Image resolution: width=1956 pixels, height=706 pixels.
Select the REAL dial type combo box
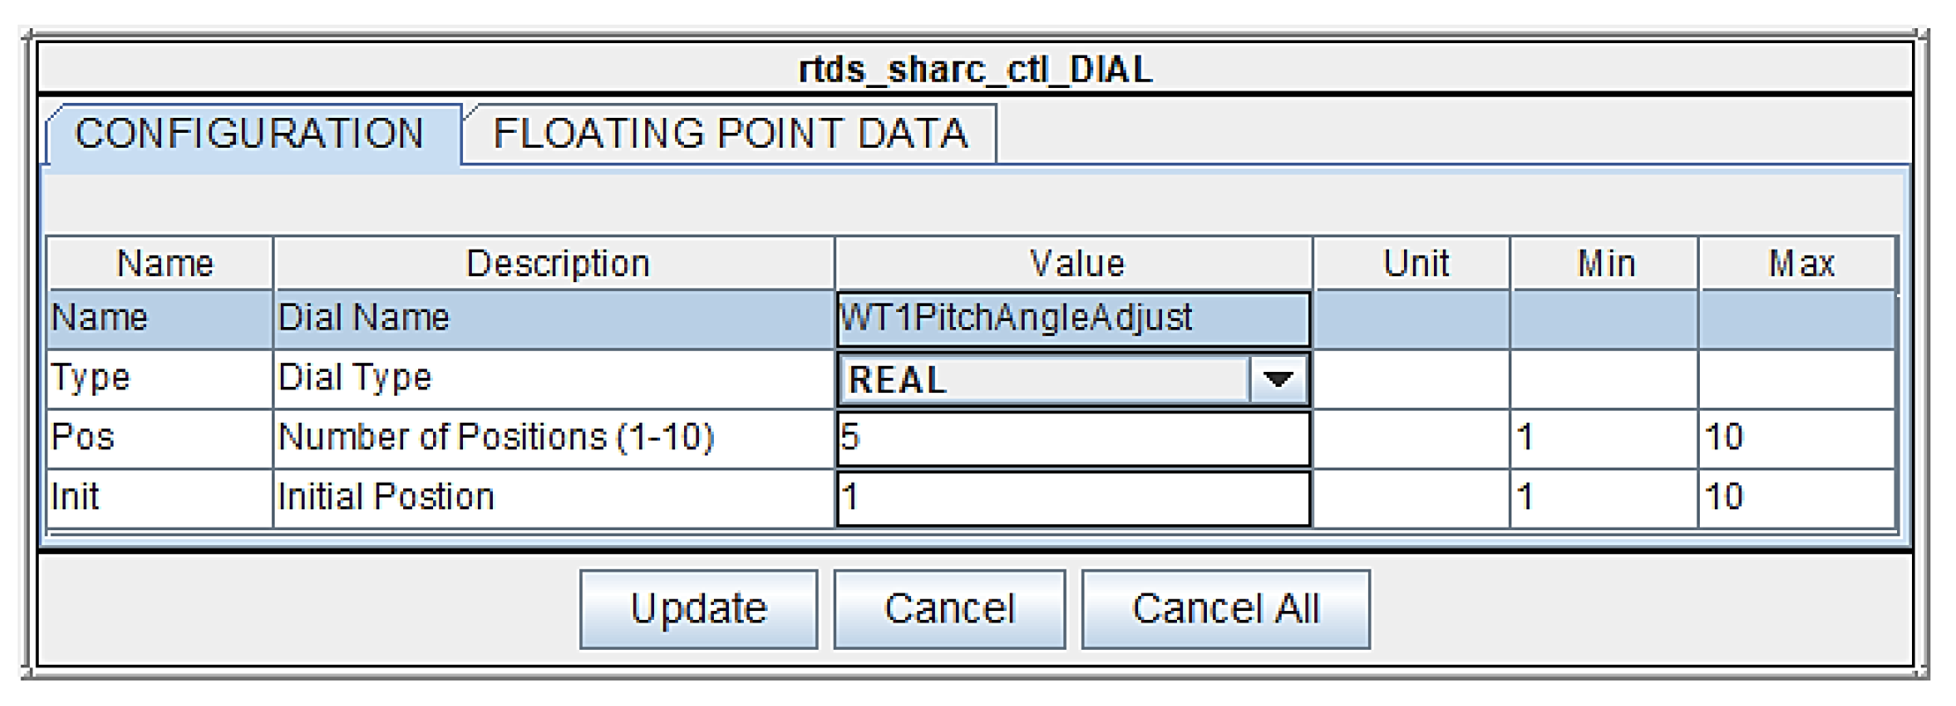tap(1044, 380)
